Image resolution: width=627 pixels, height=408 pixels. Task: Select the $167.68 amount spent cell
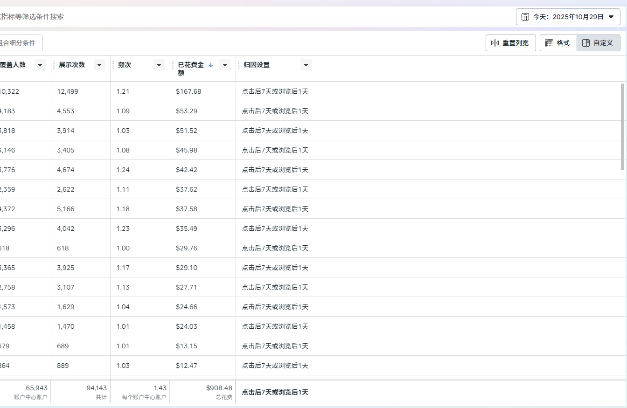click(188, 91)
